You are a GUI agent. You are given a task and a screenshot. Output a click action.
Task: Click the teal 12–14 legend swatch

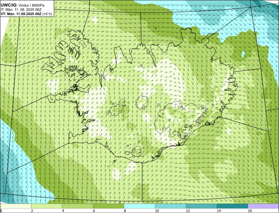[201, 206]
